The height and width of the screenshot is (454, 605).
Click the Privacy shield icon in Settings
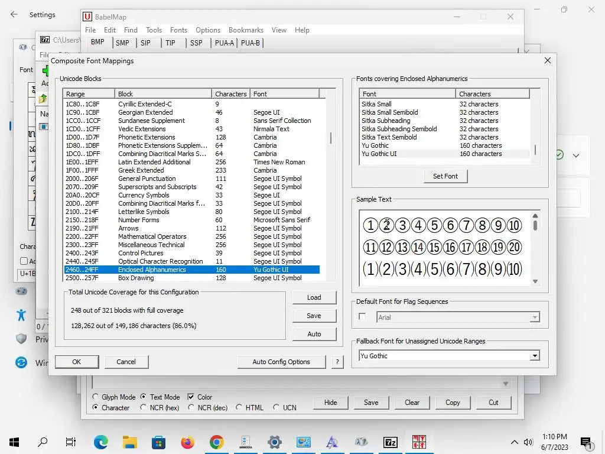click(x=21, y=339)
